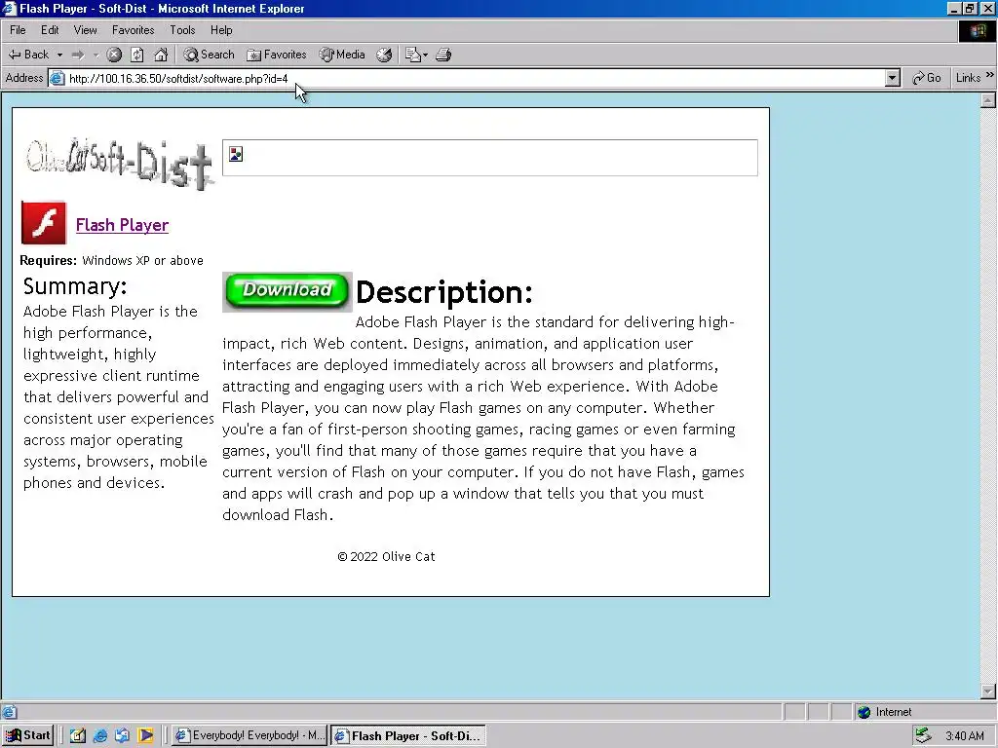Click the red Flash Player icon
Viewport: 998px width, 748px height.
point(44,223)
